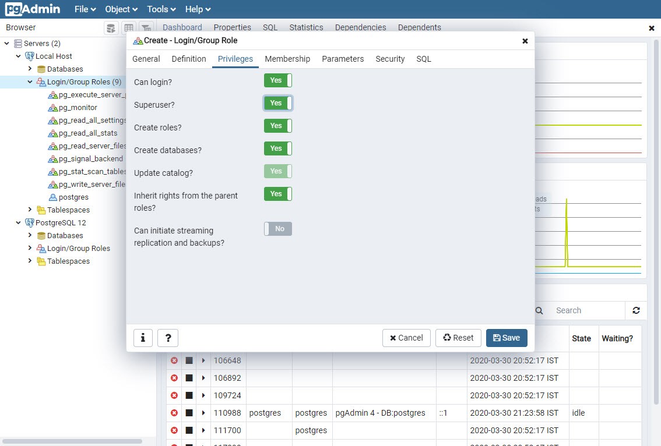
Task: Terminate session 110988 with its red X icon
Action: point(174,413)
